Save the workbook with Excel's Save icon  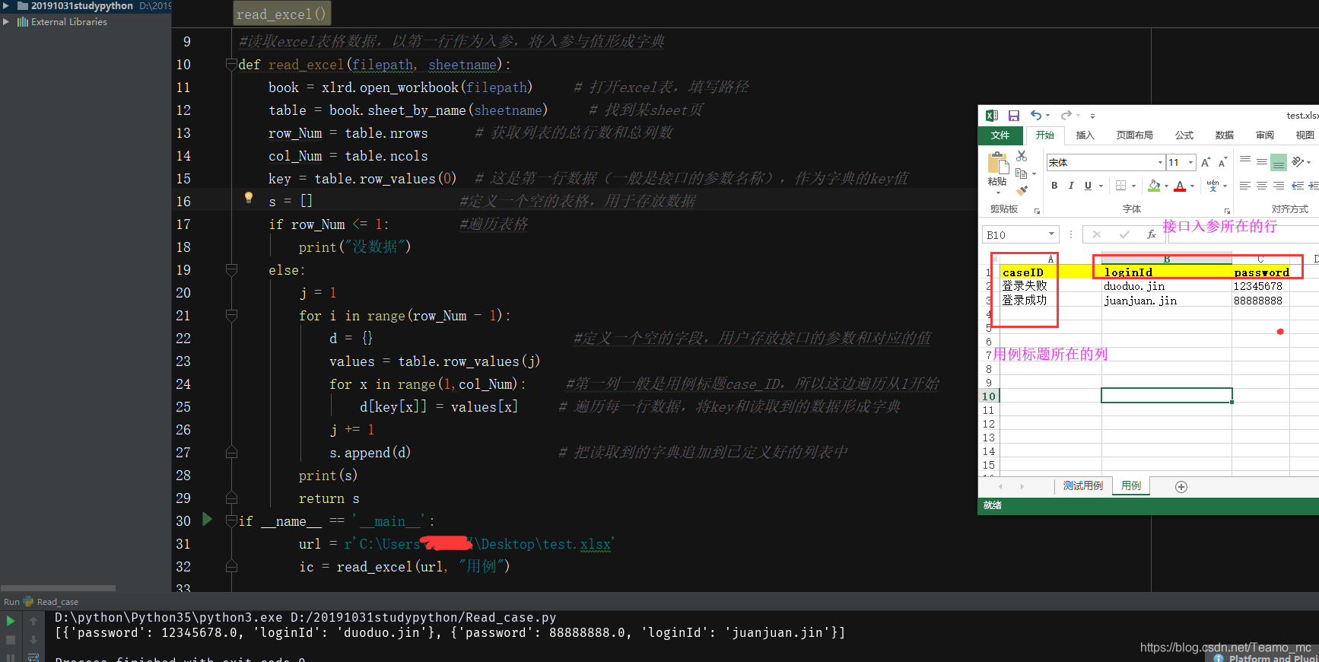[1013, 116]
